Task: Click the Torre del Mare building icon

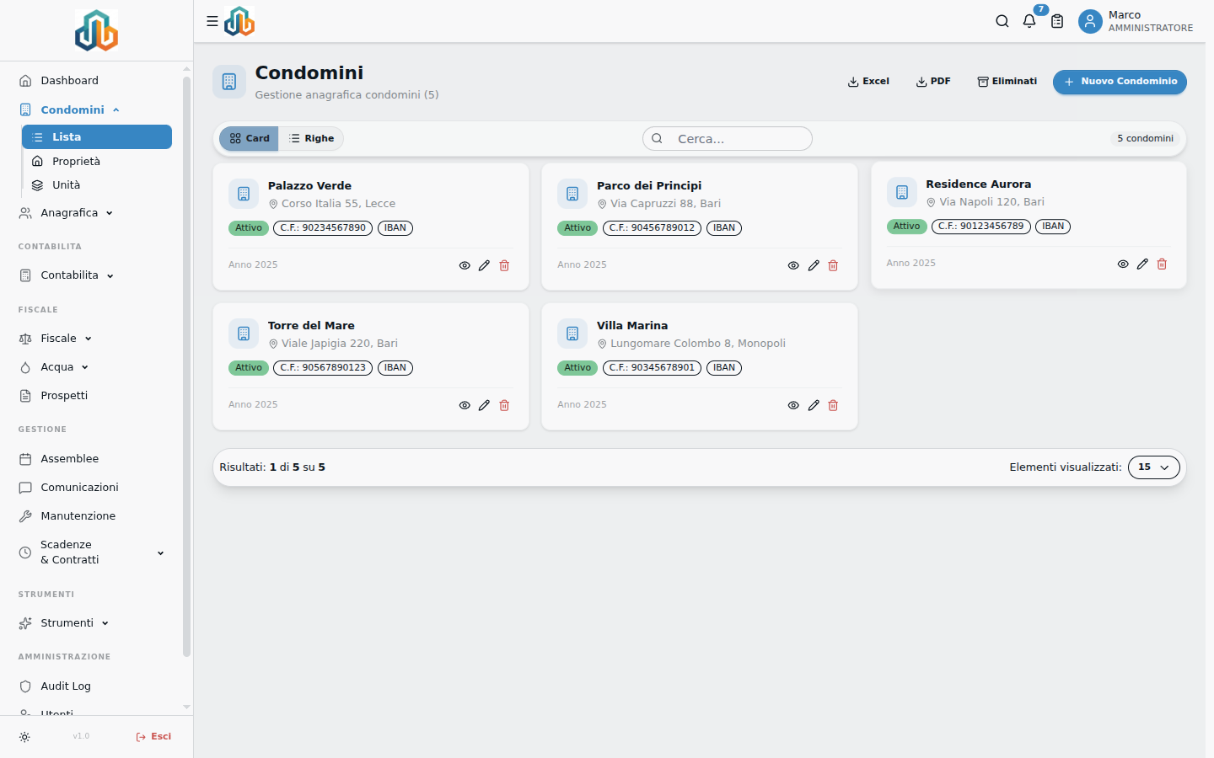Action: pyautogui.click(x=244, y=334)
